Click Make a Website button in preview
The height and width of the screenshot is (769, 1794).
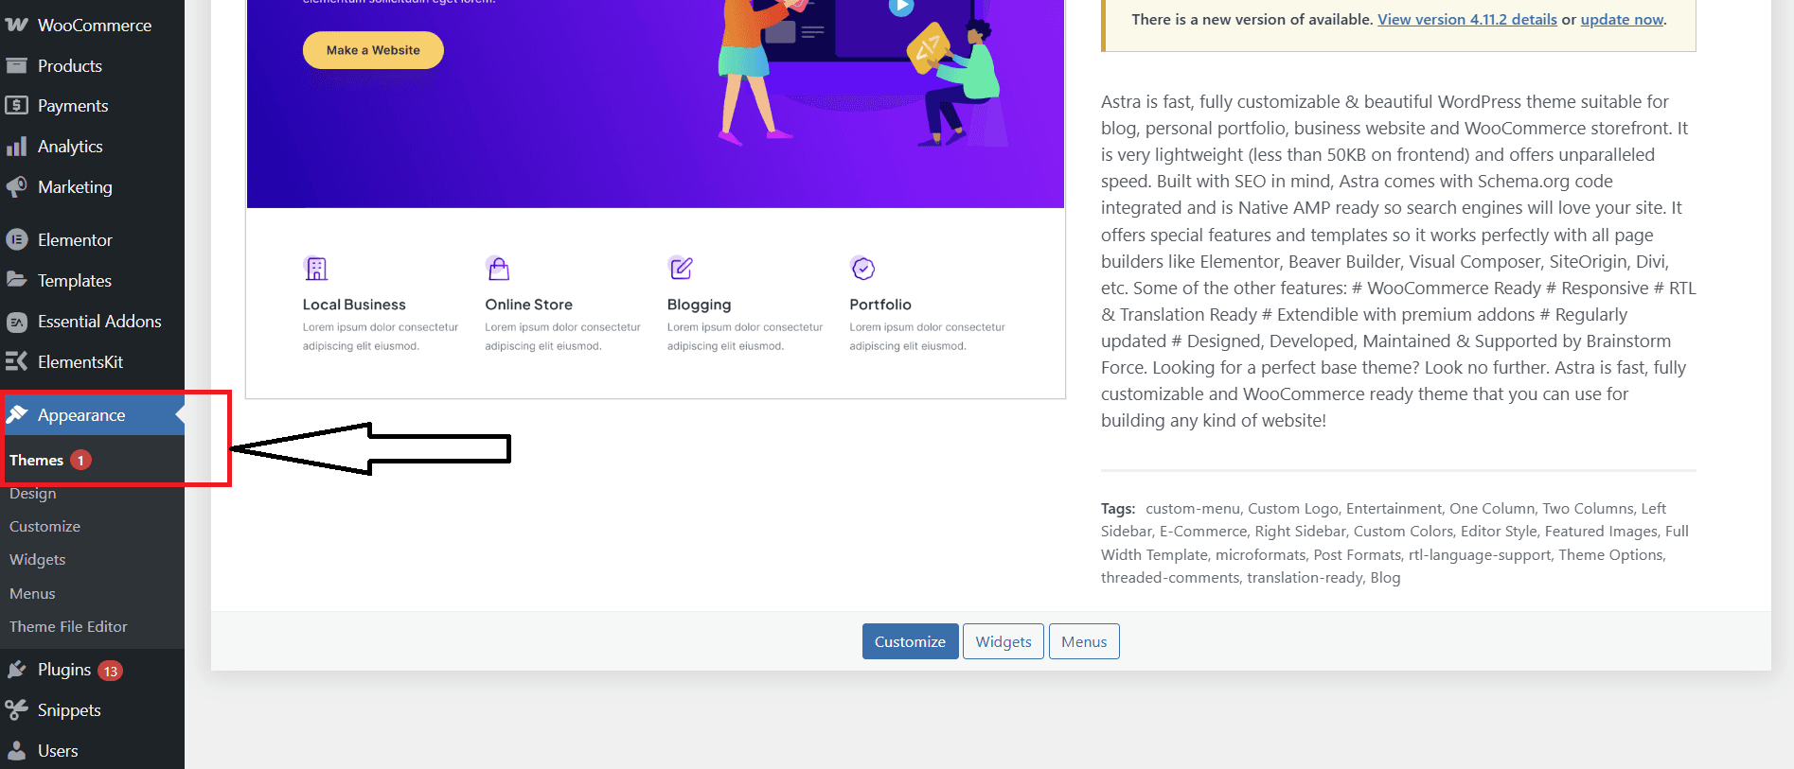tap(373, 50)
